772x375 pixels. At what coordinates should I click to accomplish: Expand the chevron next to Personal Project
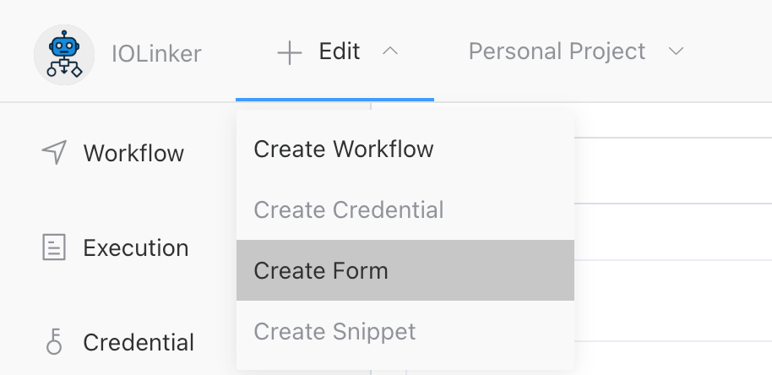(x=676, y=52)
